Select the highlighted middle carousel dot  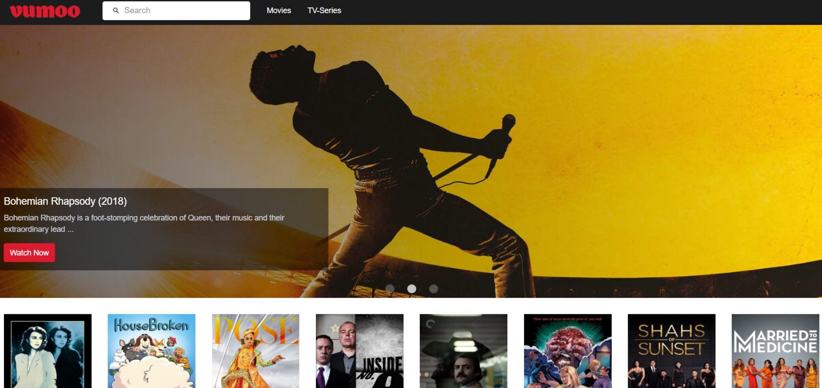(x=411, y=289)
